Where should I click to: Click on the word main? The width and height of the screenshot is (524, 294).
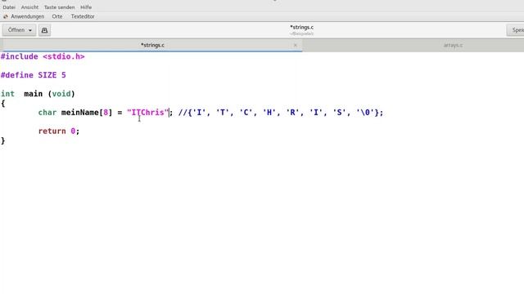(33, 94)
